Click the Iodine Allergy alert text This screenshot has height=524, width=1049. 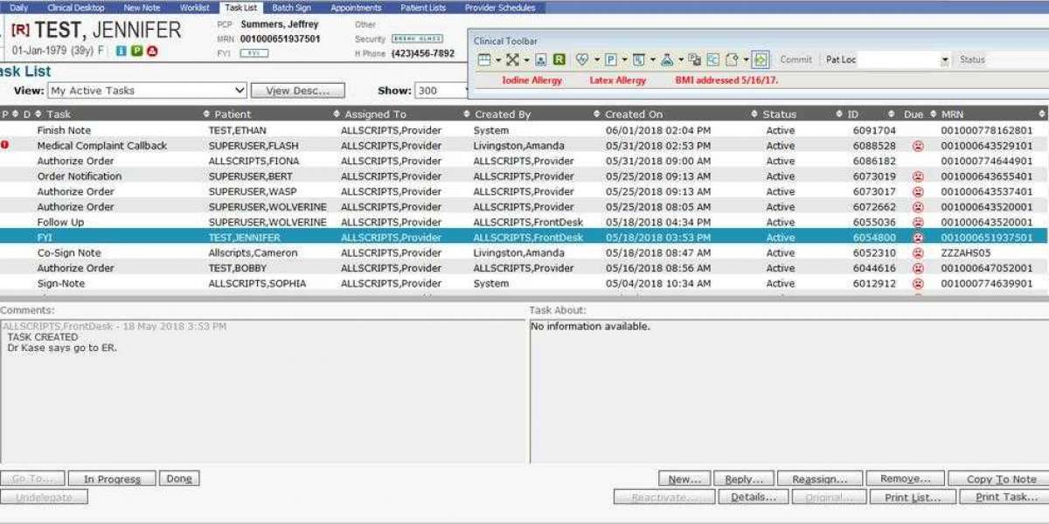pos(531,80)
